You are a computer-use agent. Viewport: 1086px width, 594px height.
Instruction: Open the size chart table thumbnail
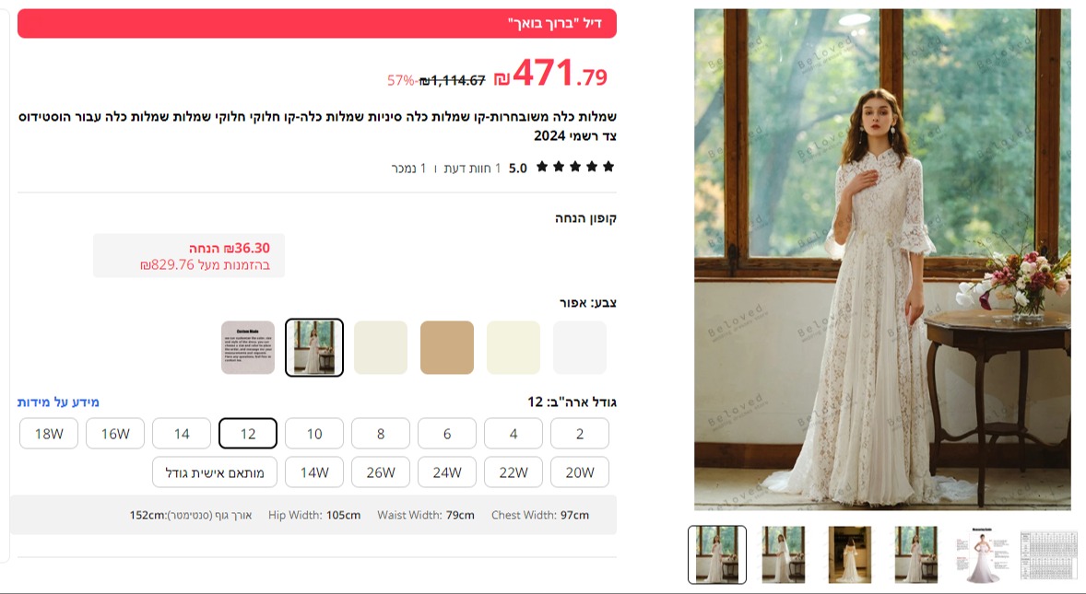[x=1048, y=554]
